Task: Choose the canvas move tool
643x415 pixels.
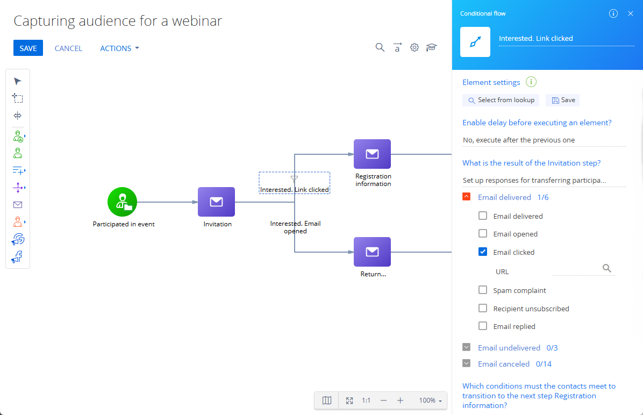Action: (18, 116)
